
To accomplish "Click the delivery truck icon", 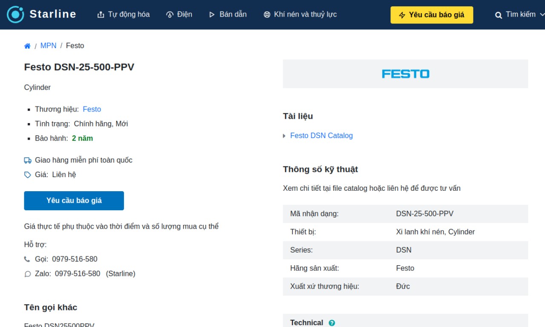I will pyautogui.click(x=28, y=161).
